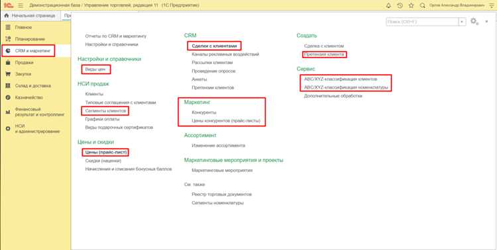The width and height of the screenshot is (497, 250).
Task: Switch to the Начальная страница tab
Action: (x=30, y=15)
